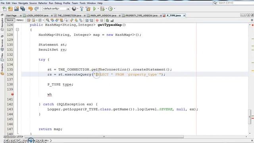This screenshot has height=143, width=254.
Task: Click the Save All toolbar icon
Action: coord(23,9)
